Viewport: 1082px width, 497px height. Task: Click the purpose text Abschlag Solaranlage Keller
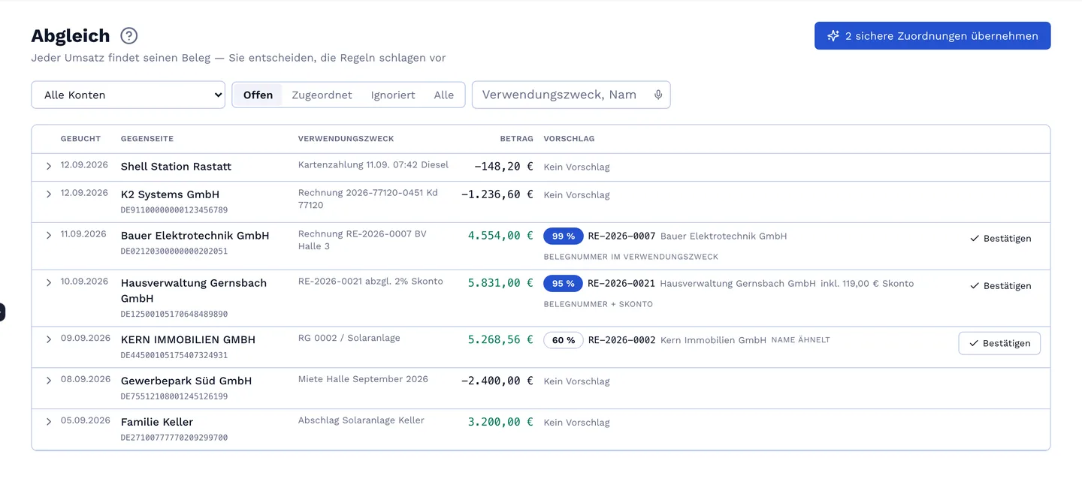(x=361, y=420)
